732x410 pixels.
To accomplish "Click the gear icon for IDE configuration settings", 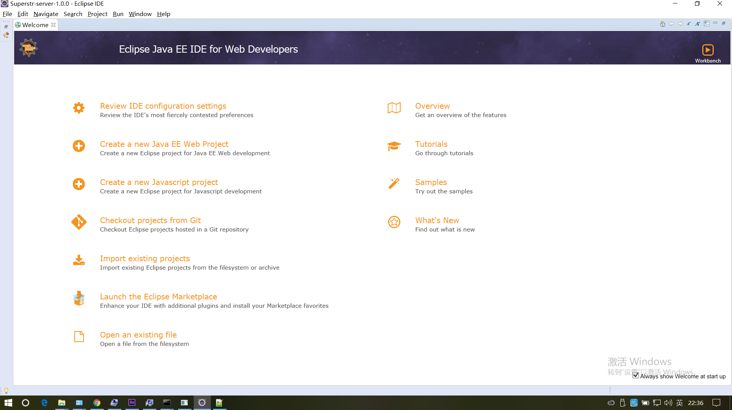I will pyautogui.click(x=79, y=108).
